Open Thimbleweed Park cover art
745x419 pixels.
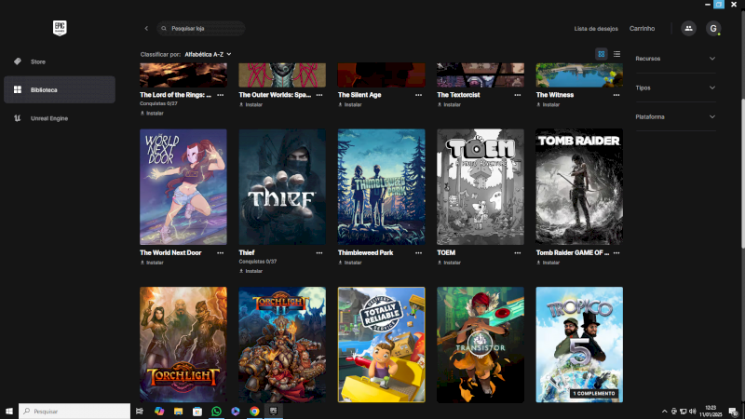point(382,187)
